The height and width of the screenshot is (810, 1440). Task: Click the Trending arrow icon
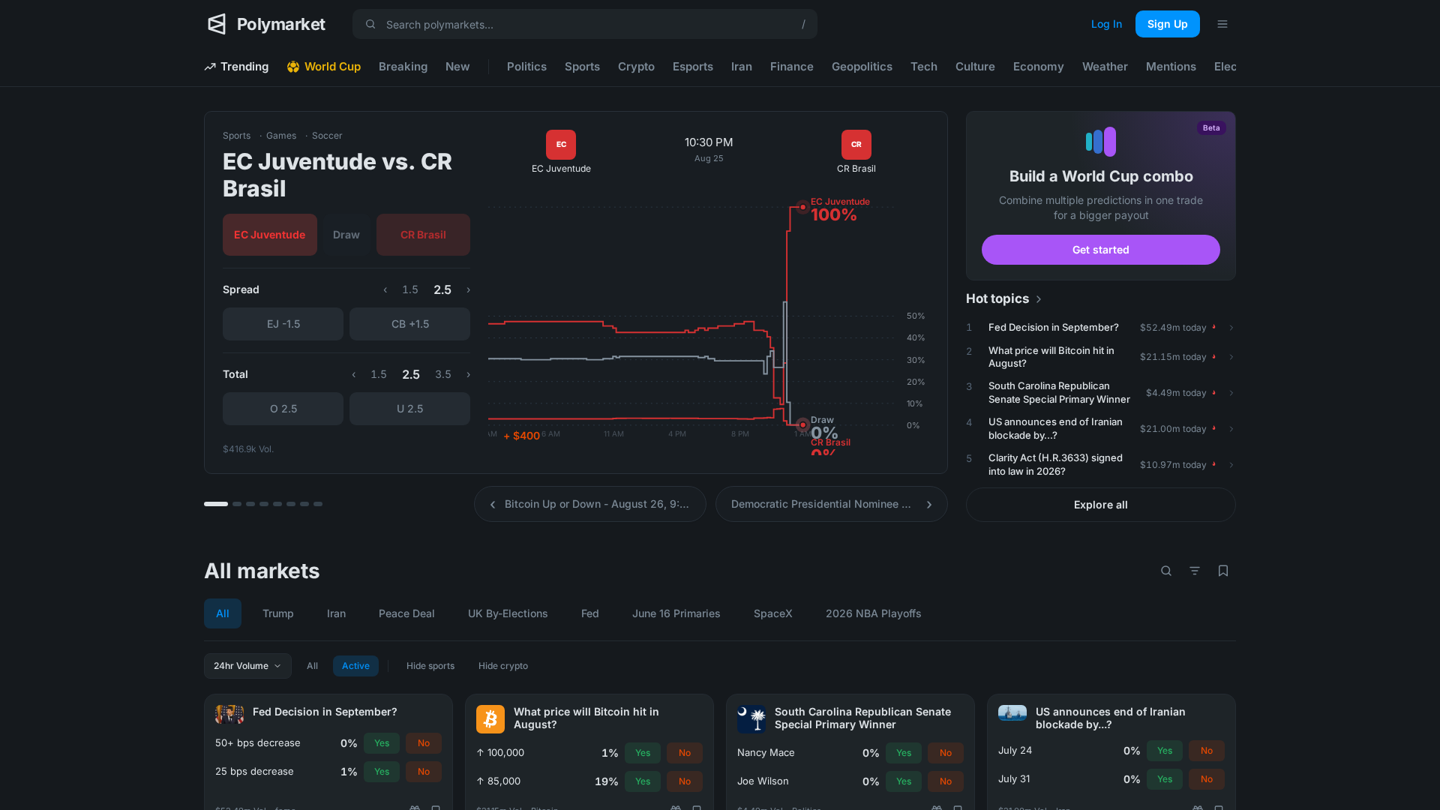pos(210,67)
